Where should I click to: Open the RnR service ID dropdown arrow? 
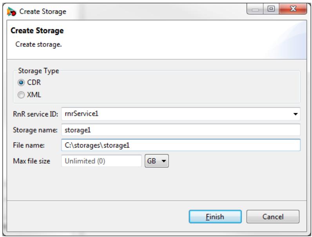point(296,114)
